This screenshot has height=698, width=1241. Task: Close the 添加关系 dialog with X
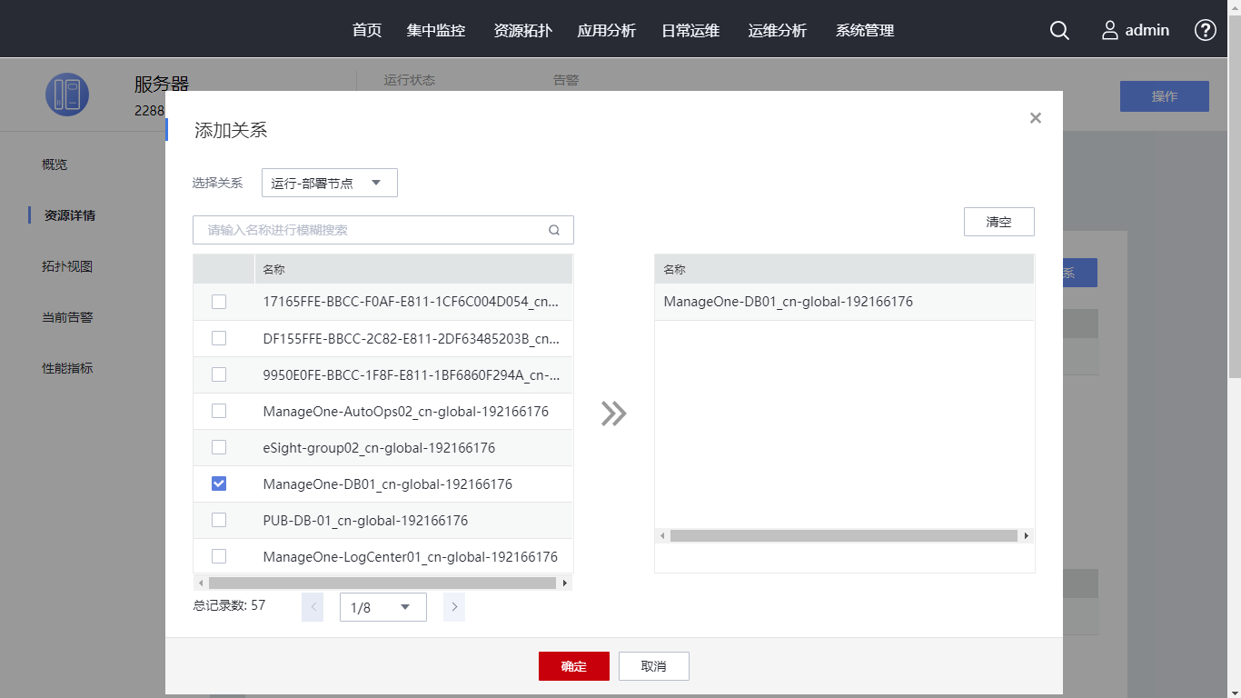[1035, 118]
